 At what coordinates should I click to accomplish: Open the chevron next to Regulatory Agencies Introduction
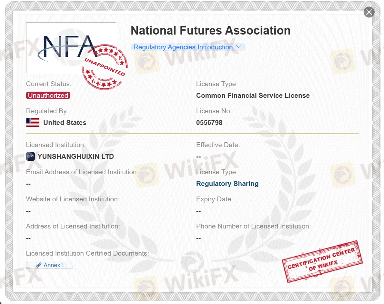click(x=239, y=46)
